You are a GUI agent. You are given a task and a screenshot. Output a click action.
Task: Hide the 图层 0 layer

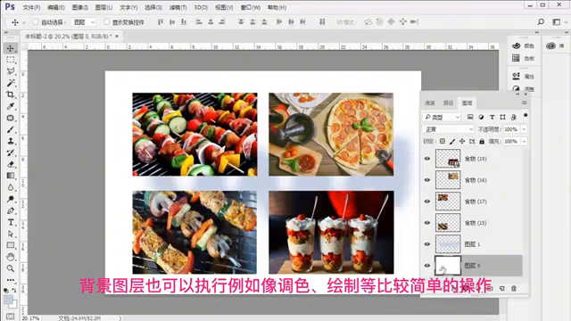[x=427, y=266]
